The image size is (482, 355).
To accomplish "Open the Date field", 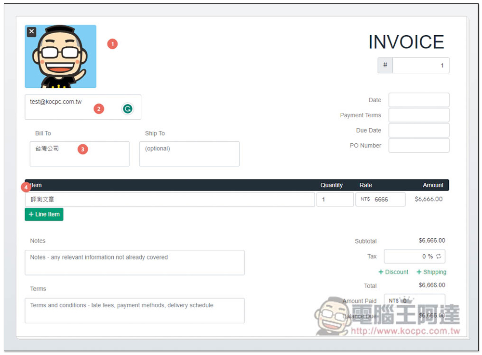I will [419, 100].
